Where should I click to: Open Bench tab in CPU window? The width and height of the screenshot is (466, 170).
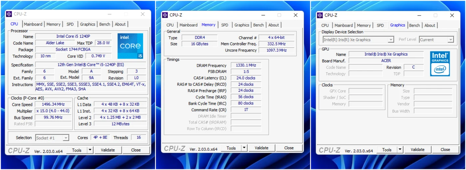point(105,24)
